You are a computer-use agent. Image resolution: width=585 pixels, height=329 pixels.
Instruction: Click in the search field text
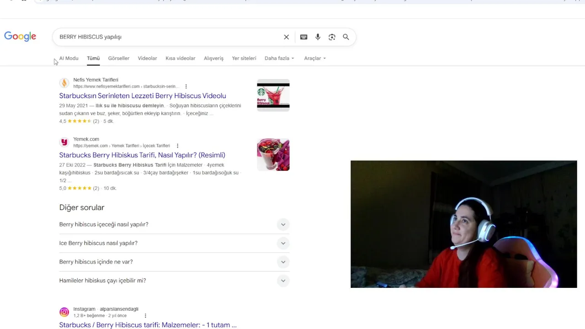pos(90,37)
